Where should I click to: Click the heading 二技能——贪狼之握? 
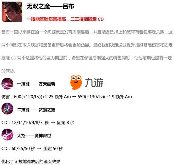pyautogui.click(x=36, y=110)
